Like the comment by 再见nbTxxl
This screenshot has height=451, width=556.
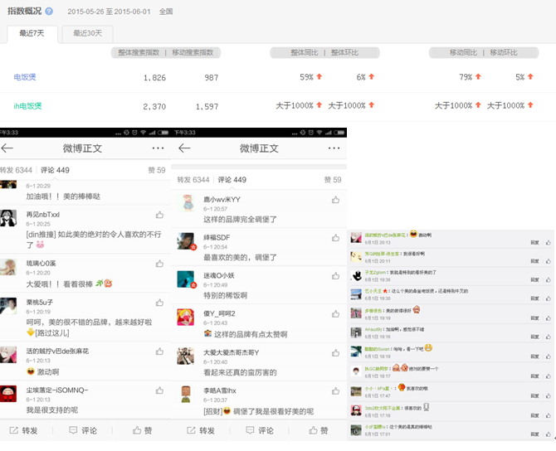(159, 215)
